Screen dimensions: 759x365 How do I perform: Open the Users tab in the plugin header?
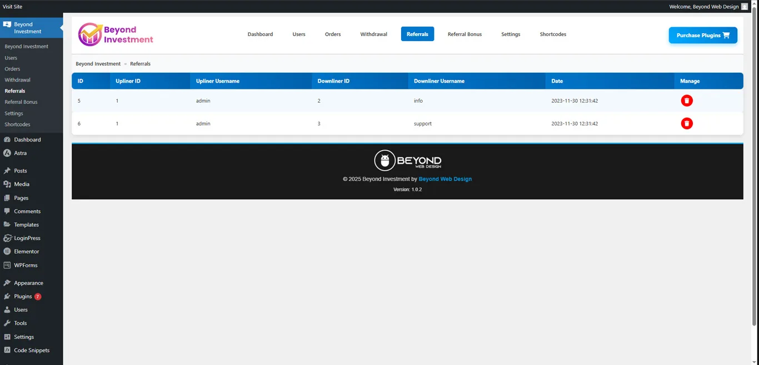tap(299, 34)
